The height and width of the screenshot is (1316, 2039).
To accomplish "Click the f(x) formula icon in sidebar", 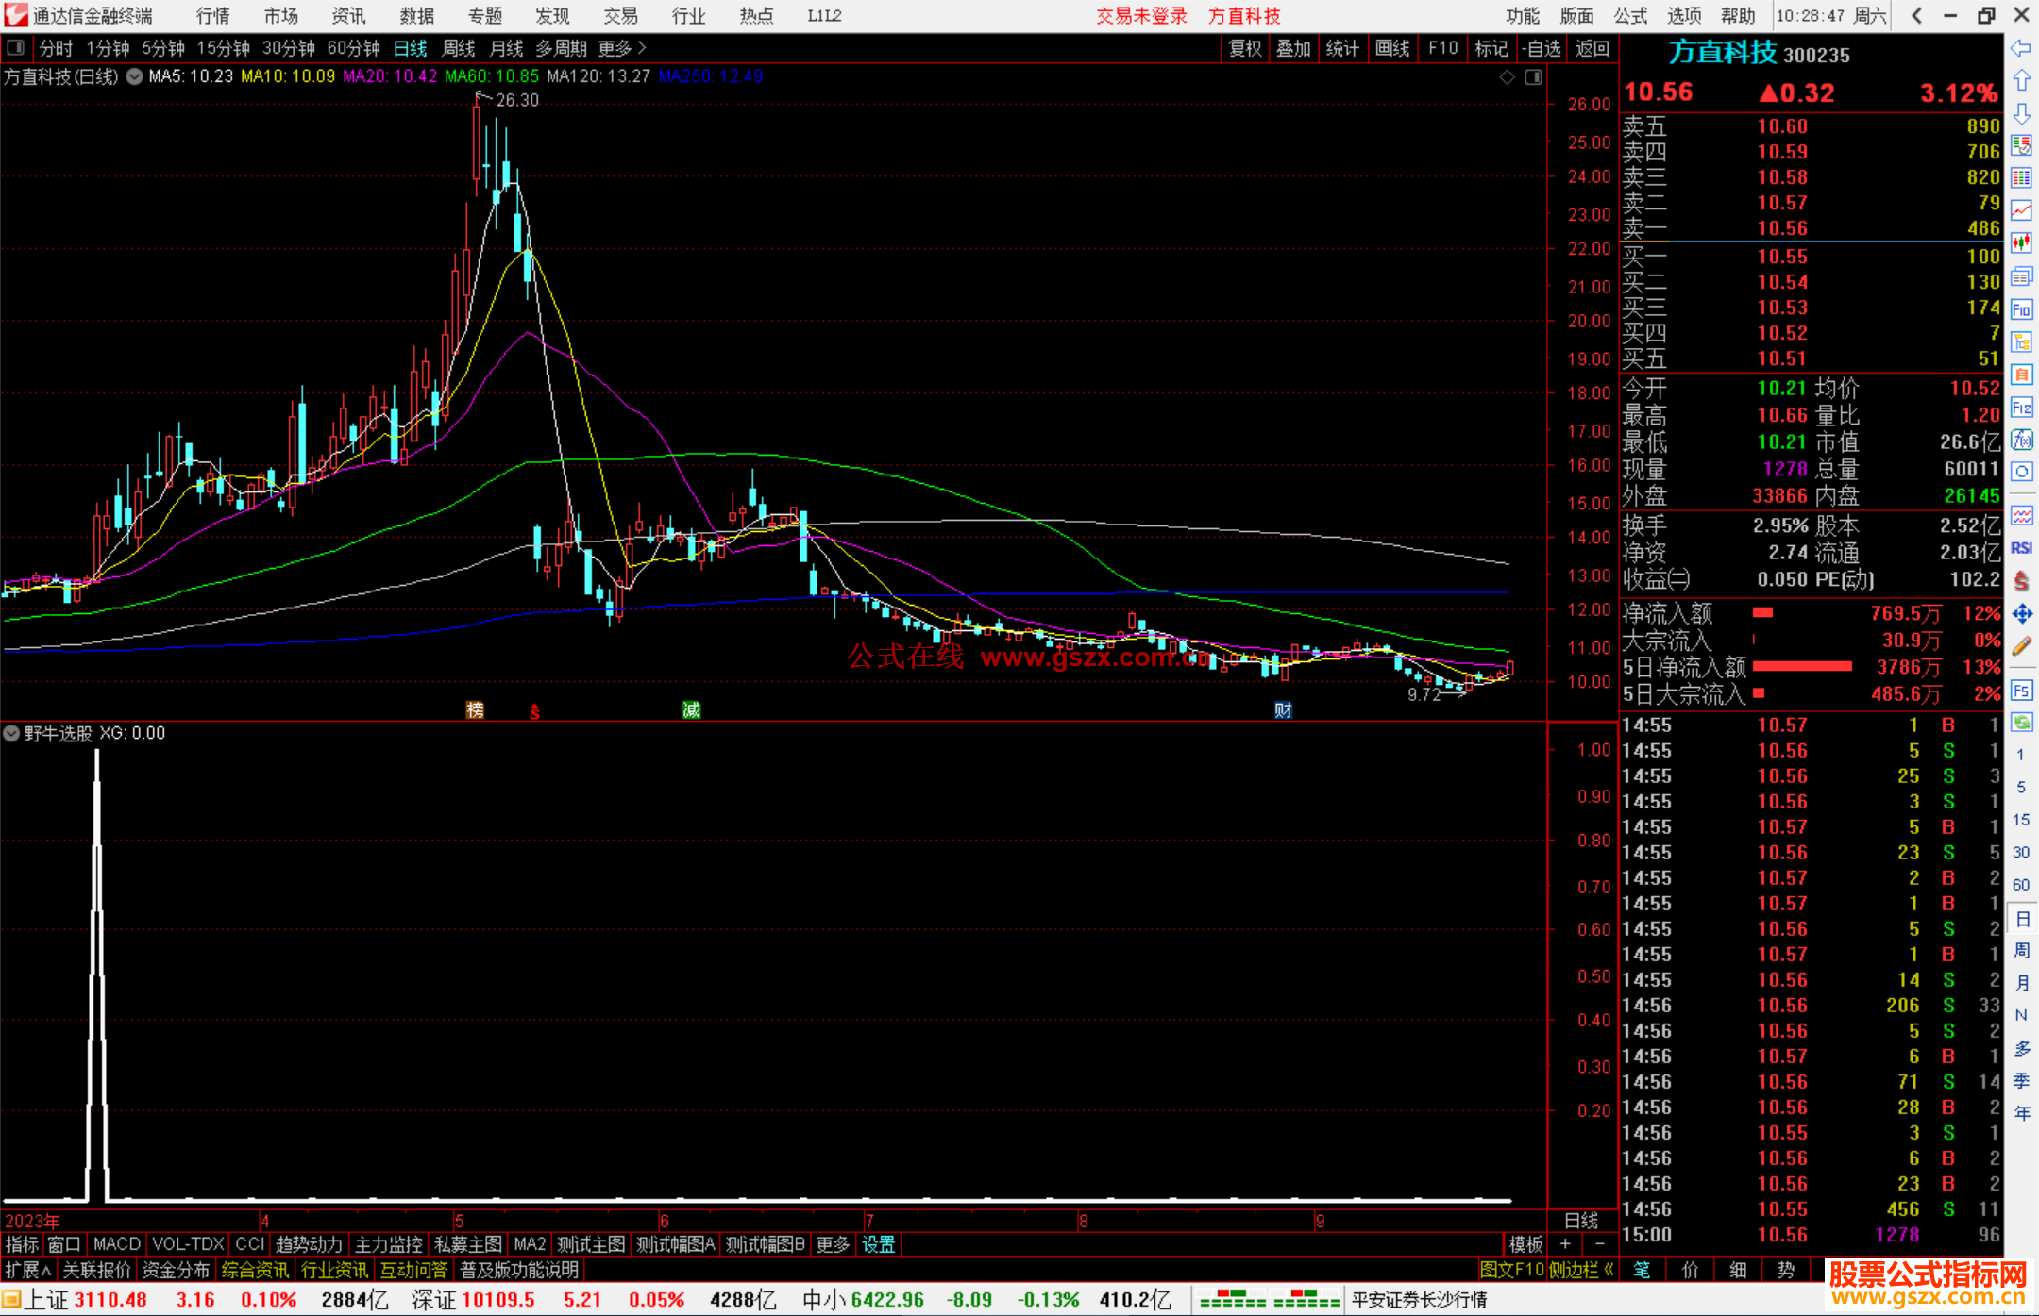I will 2021,440.
